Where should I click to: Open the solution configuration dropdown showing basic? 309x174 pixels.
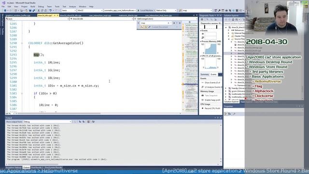coord(69,11)
